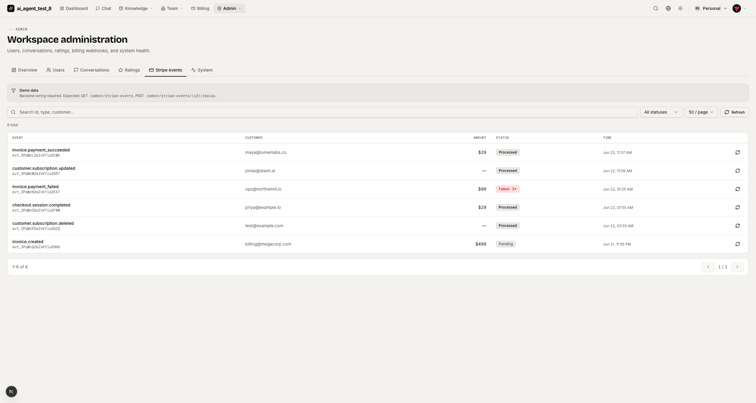This screenshot has height=403, width=756.
Task: Click the invoice.payment_succeeded event name
Action: (41, 150)
